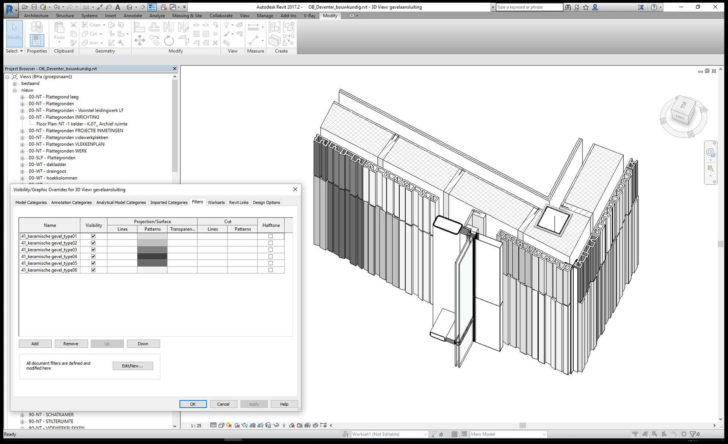Click the Align tool icon in Modify panel
The width and height of the screenshot is (728, 444).
click(x=140, y=27)
